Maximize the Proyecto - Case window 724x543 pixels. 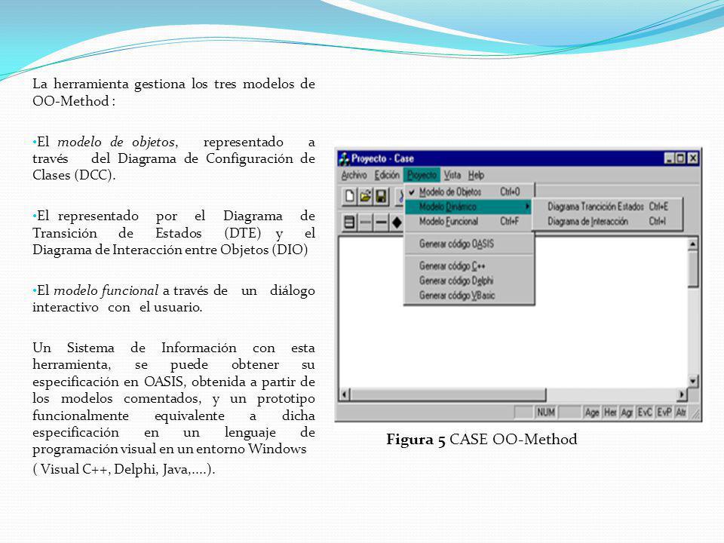click(x=680, y=159)
